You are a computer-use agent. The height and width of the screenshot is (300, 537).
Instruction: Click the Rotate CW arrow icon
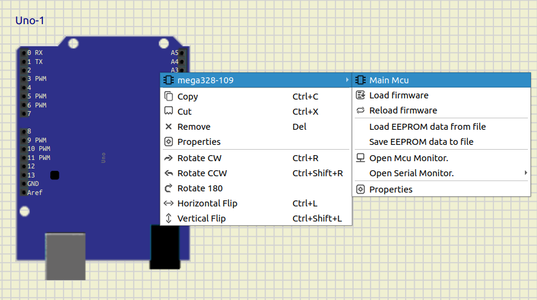pos(168,158)
